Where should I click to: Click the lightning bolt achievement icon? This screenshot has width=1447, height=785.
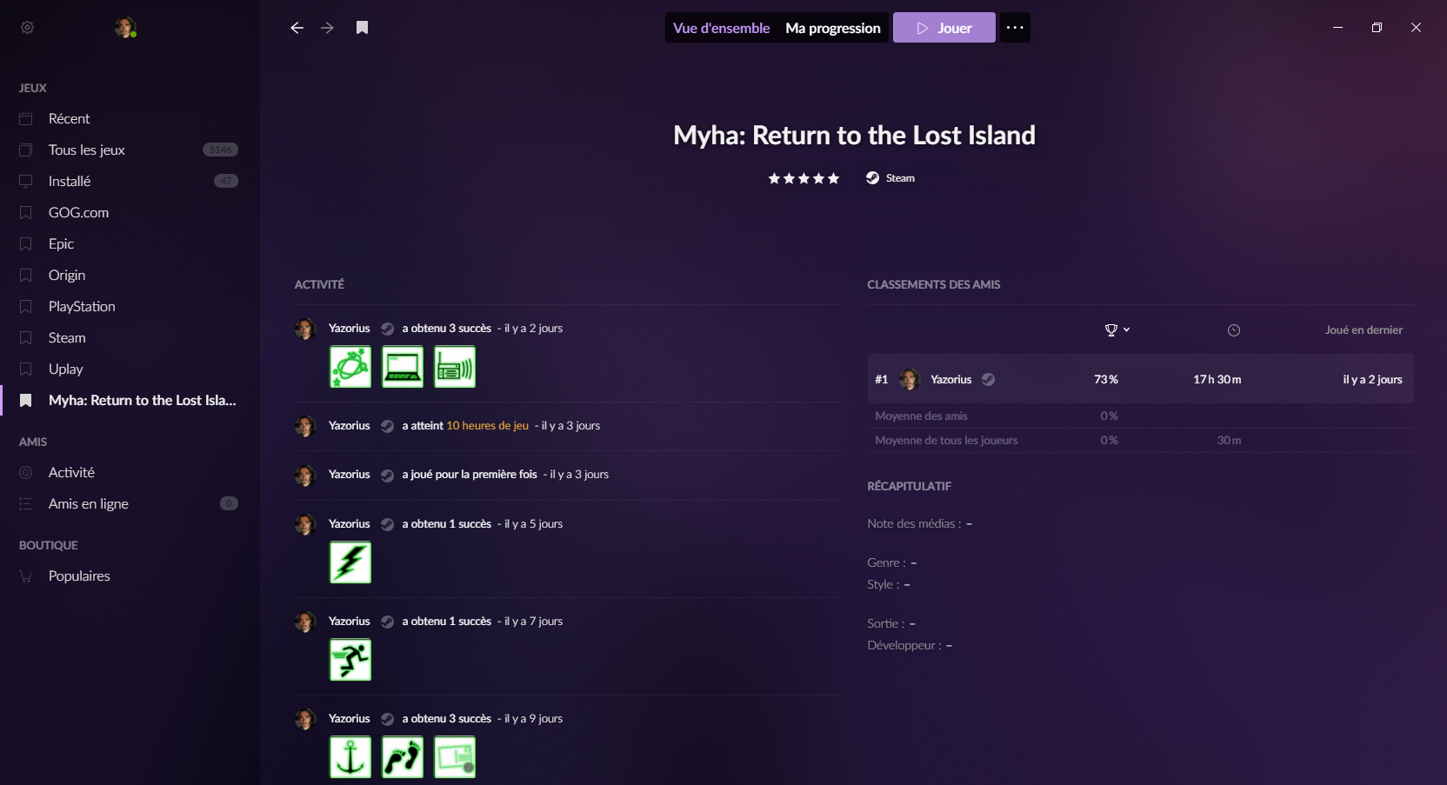pyautogui.click(x=350, y=562)
